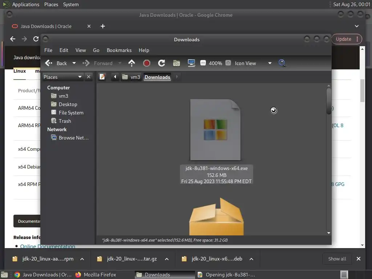The height and width of the screenshot is (279, 372).
Task: Open the Help menu
Action: pos(144,50)
